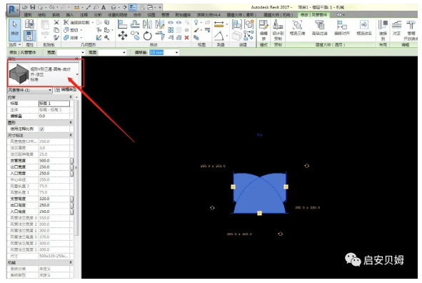Open the Type Properties icon in Properties ribbon panel

(29, 24)
